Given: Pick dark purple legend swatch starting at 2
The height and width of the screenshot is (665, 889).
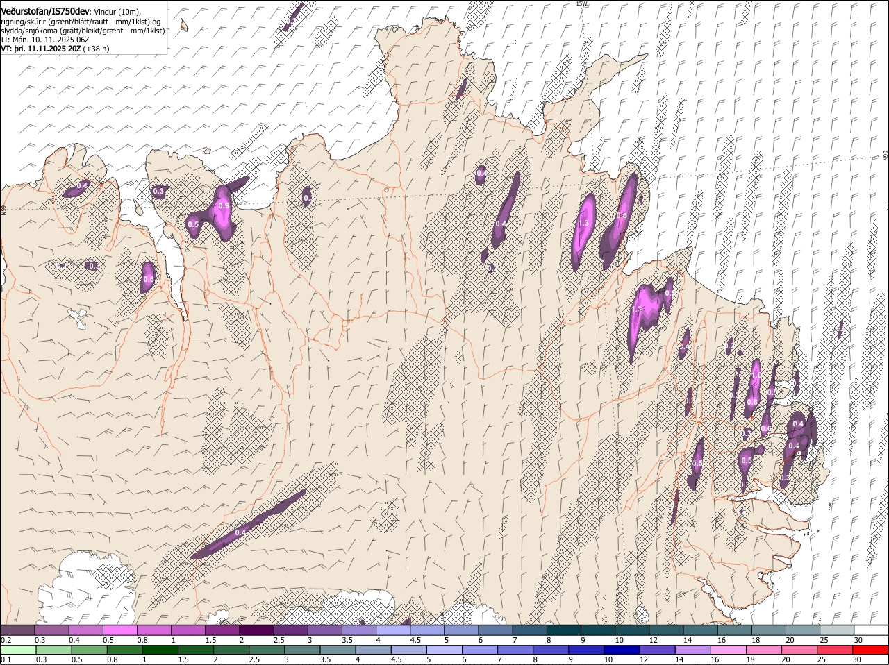Looking at the screenshot, I should tap(256, 630).
